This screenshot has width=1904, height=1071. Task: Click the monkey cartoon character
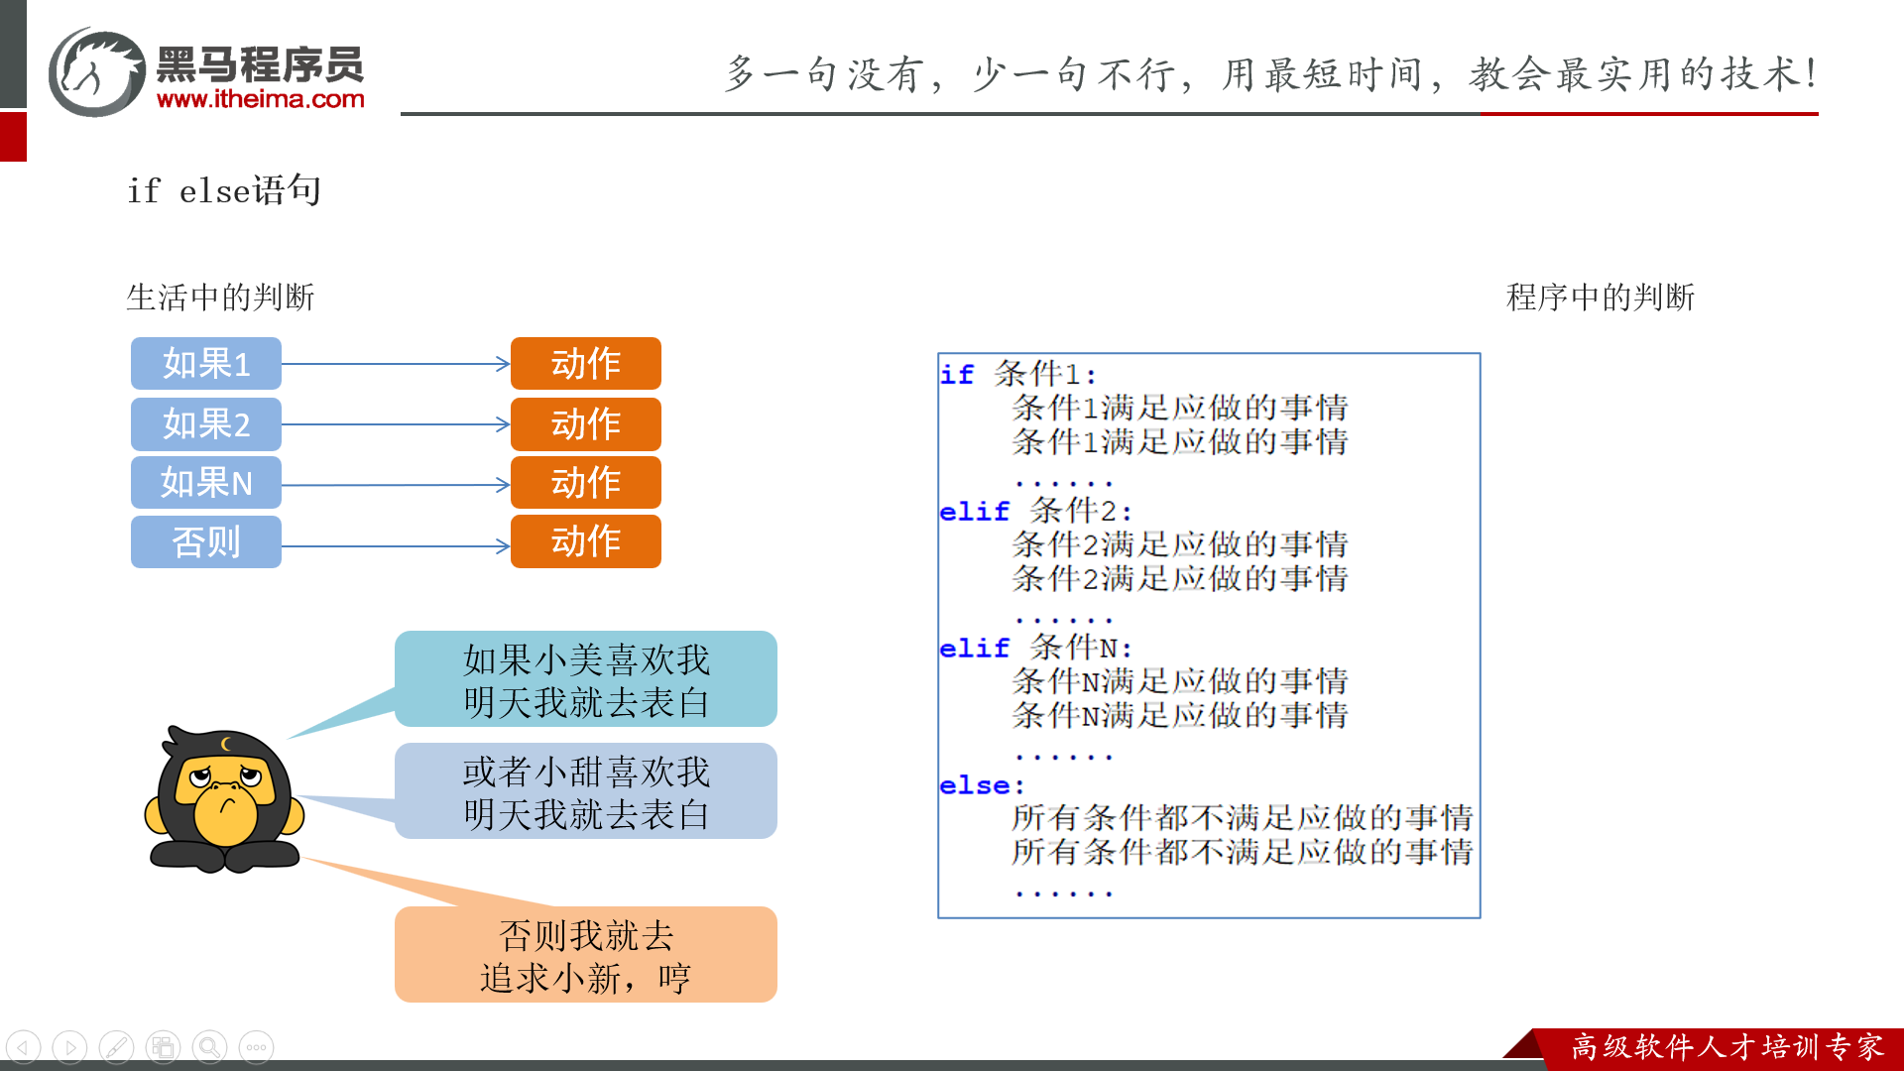(x=225, y=799)
